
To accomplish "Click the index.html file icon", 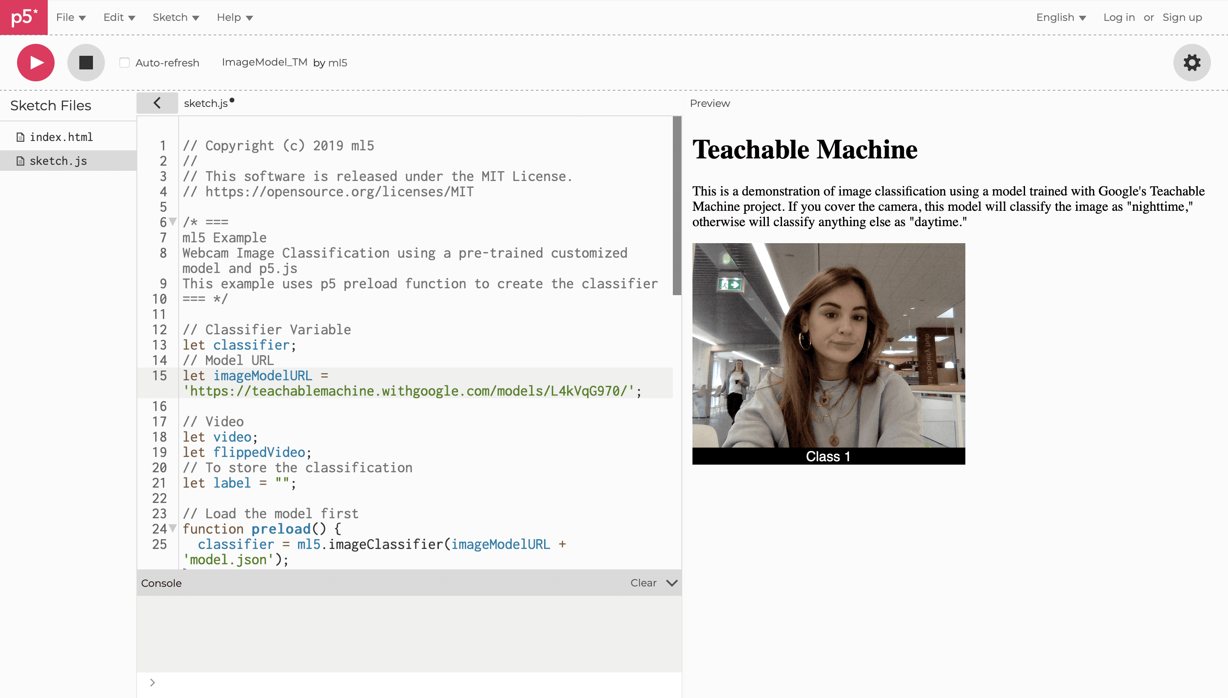I will [x=20, y=138].
